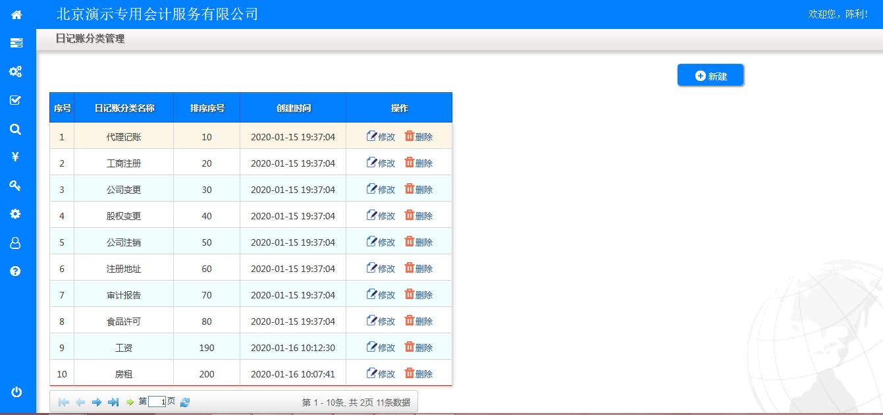Open the help question mark icon
Screen dimensions: 883x415
tap(16, 271)
